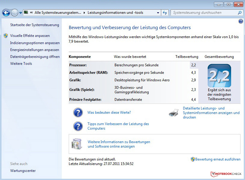
Task: Maximize the window
Action: pos(228,4)
